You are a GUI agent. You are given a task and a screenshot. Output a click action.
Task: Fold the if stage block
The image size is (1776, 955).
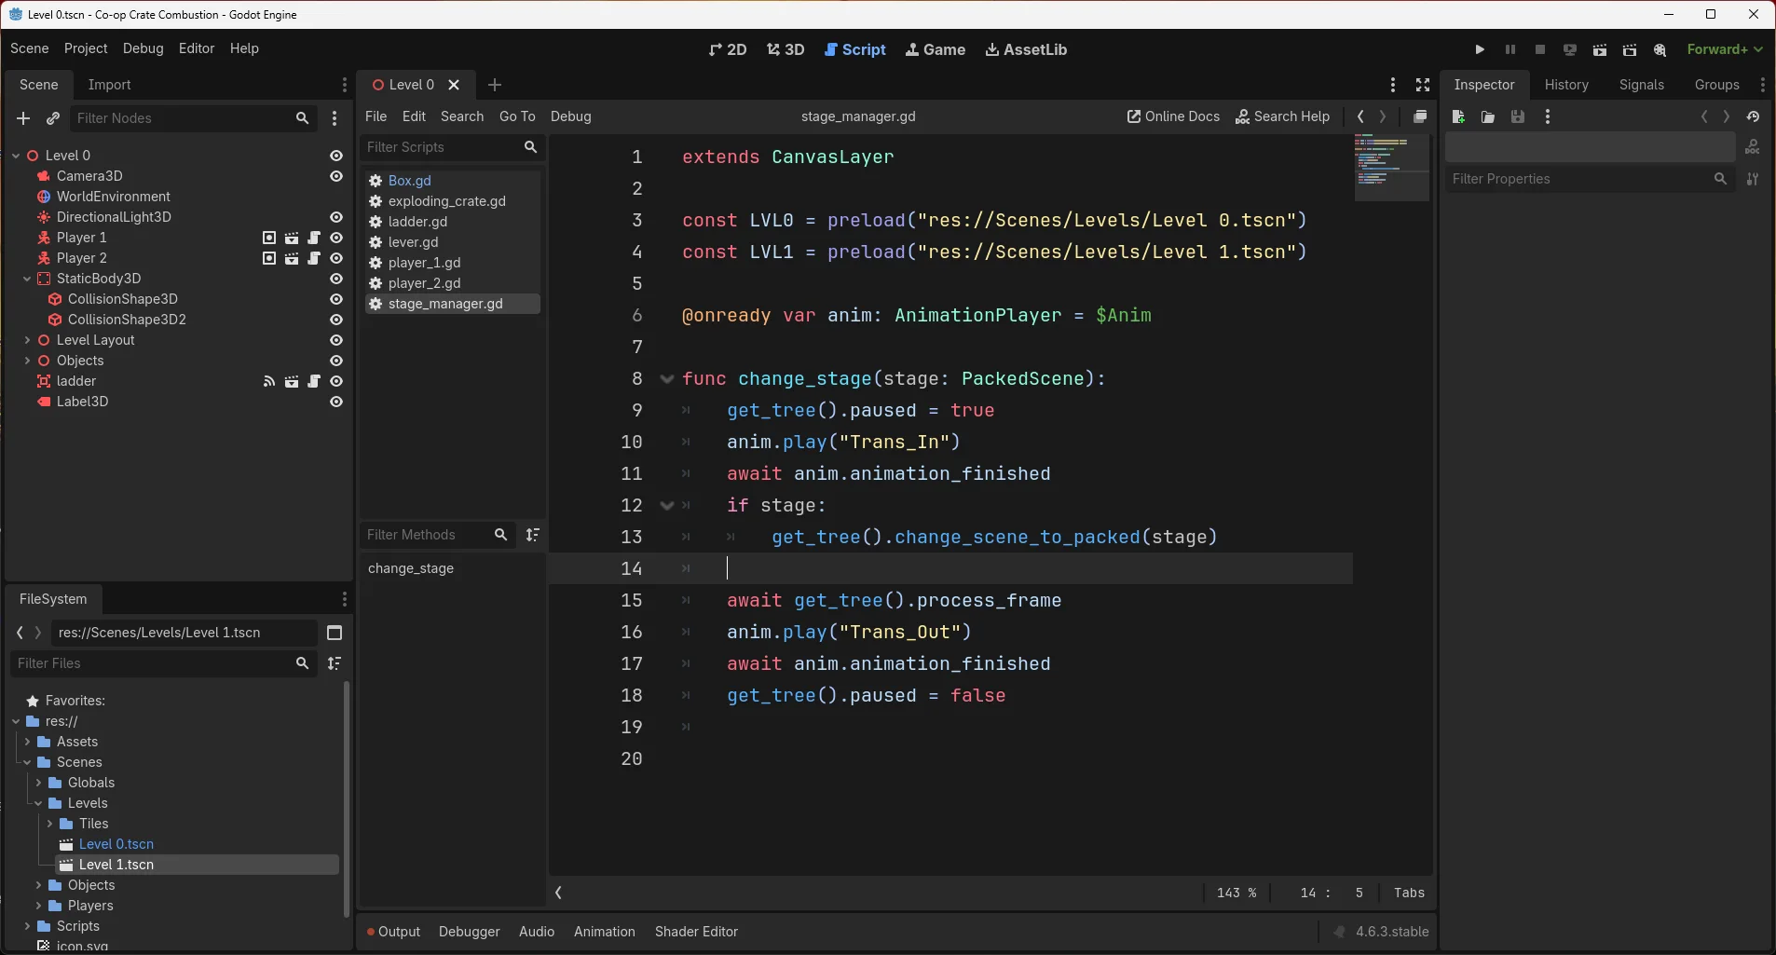[x=666, y=506]
